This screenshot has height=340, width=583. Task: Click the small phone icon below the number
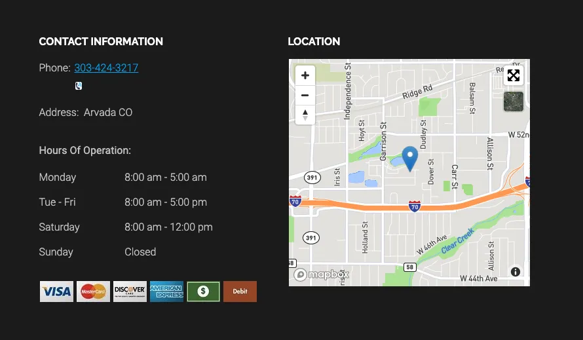click(x=79, y=86)
